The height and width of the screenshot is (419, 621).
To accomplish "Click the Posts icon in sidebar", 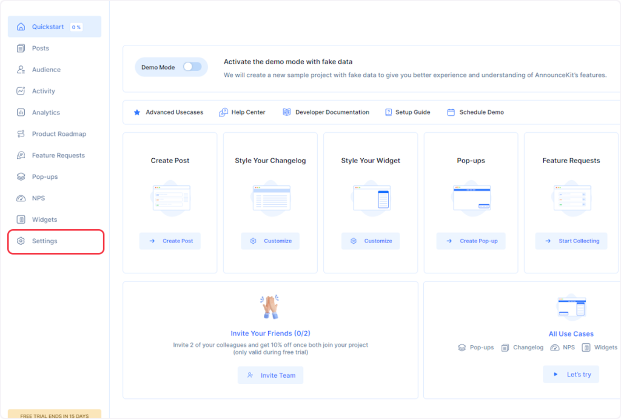I will tap(21, 49).
